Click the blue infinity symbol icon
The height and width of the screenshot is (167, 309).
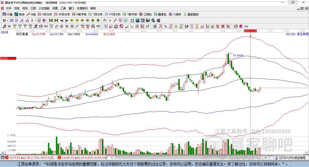pyautogui.click(x=246, y=26)
